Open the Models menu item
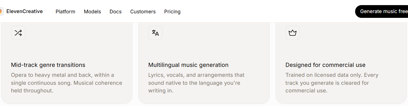408x106 pixels. point(92,12)
